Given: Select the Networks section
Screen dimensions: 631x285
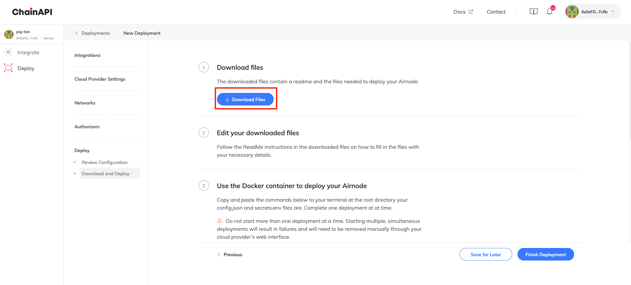Looking at the screenshot, I should pyautogui.click(x=85, y=103).
